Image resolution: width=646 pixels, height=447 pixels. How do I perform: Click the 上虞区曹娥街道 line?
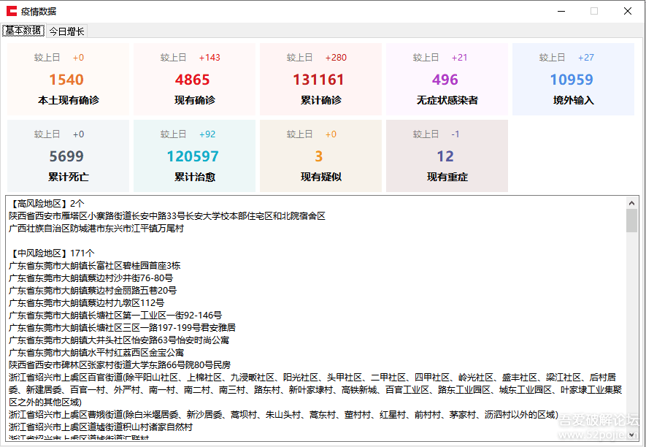tap(283, 414)
